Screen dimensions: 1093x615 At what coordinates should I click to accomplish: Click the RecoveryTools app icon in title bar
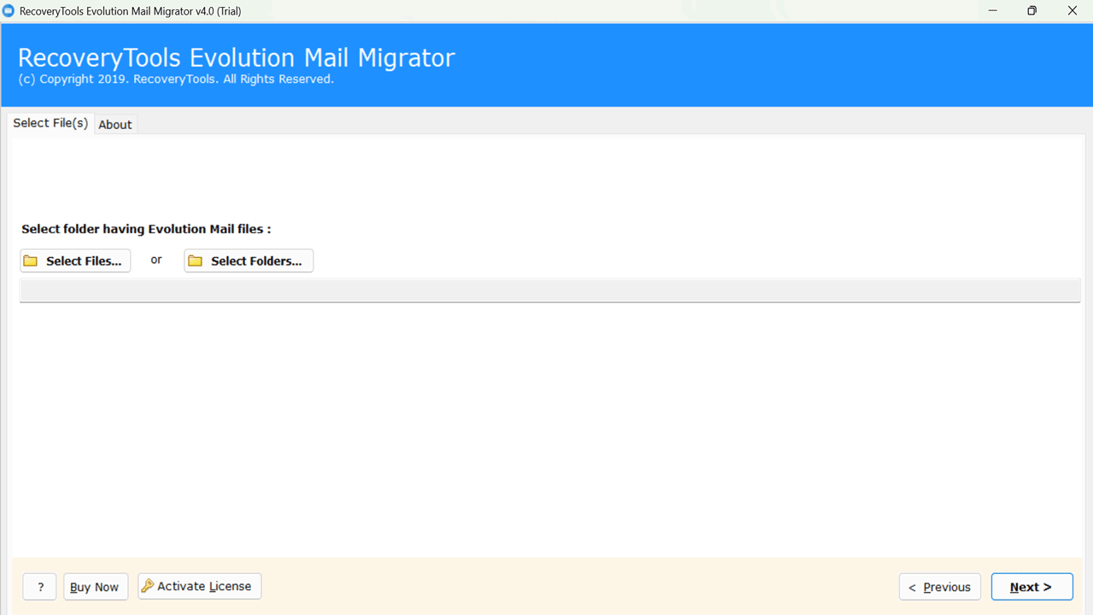pos(9,11)
